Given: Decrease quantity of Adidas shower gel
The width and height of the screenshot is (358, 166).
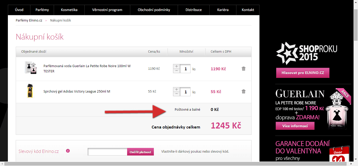Looking at the screenshot, I should click(176, 94).
